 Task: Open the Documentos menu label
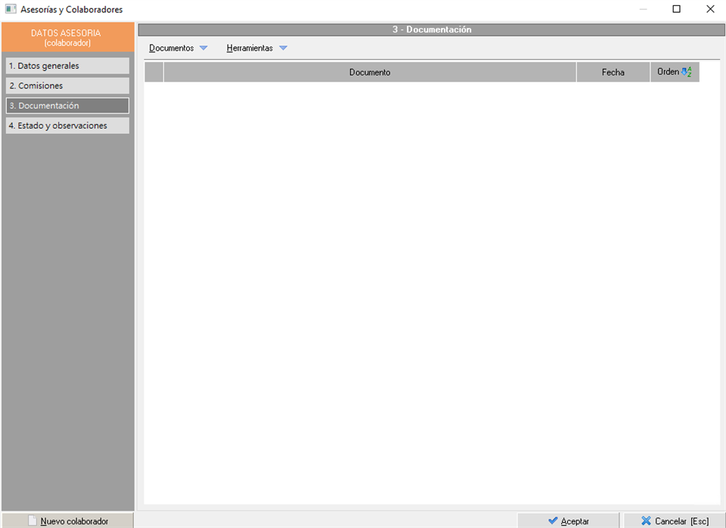[x=172, y=48]
